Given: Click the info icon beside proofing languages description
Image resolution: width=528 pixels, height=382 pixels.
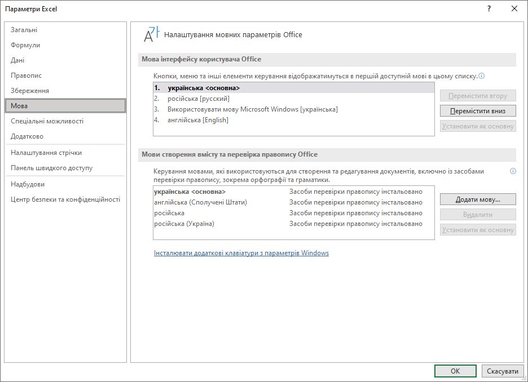Looking at the screenshot, I should click(x=513, y=171).
